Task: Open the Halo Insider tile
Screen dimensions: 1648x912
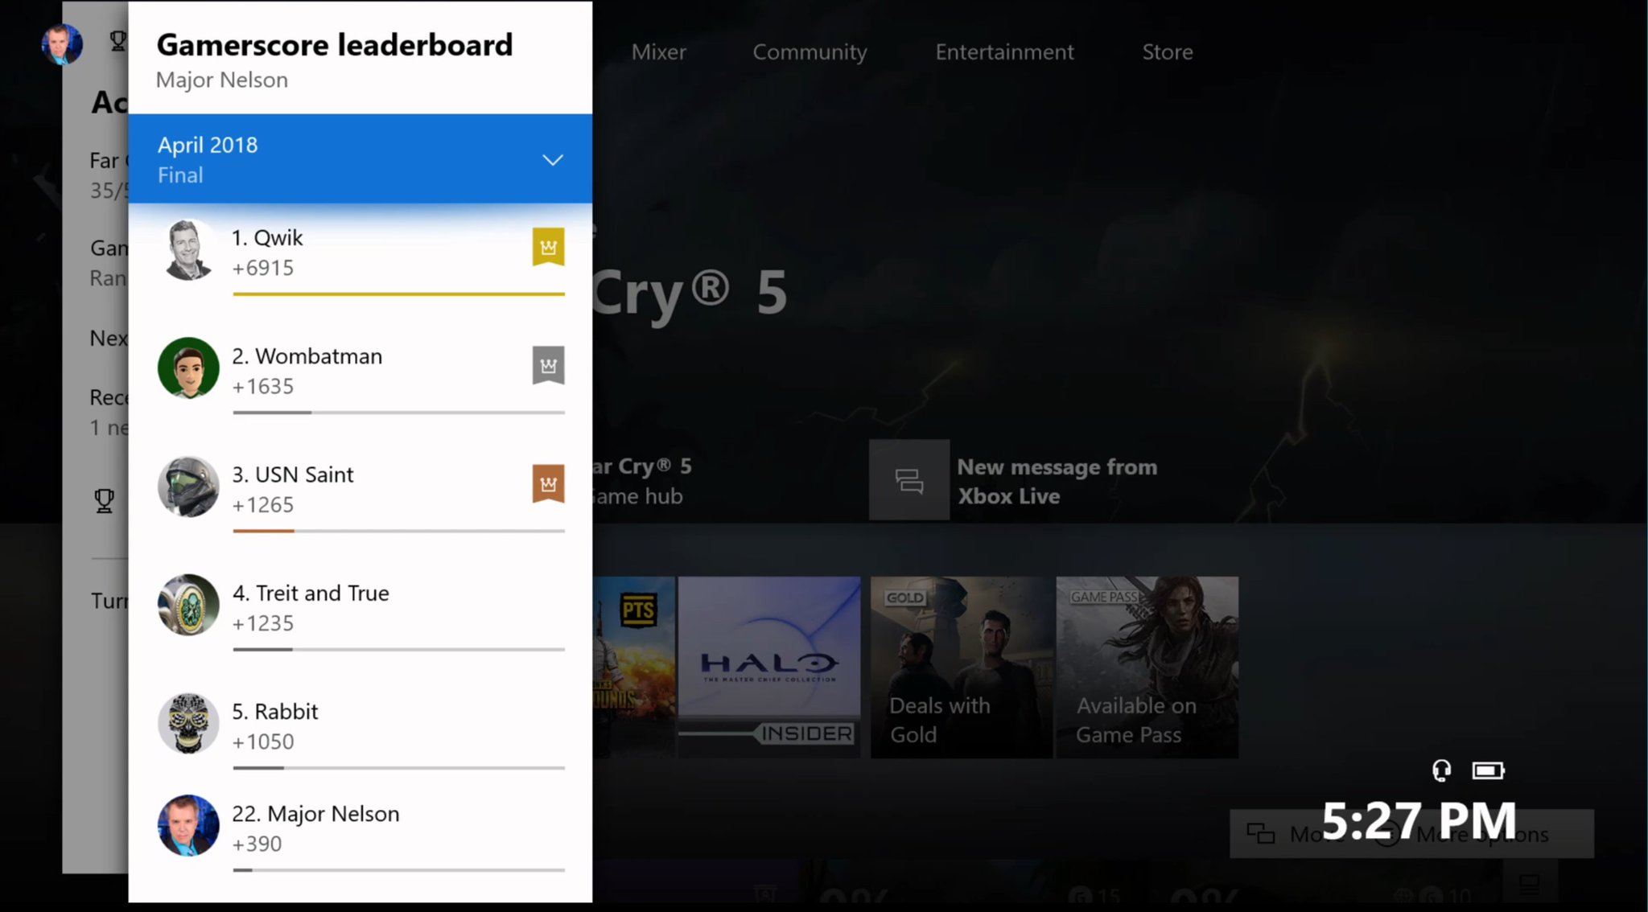Action: [768, 667]
